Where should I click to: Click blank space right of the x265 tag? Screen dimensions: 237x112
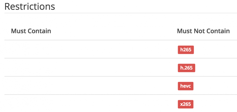(x=215, y=104)
